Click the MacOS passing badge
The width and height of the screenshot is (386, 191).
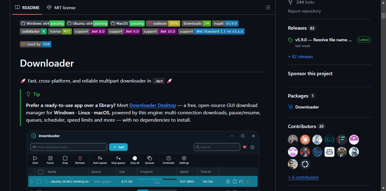[x=127, y=24]
